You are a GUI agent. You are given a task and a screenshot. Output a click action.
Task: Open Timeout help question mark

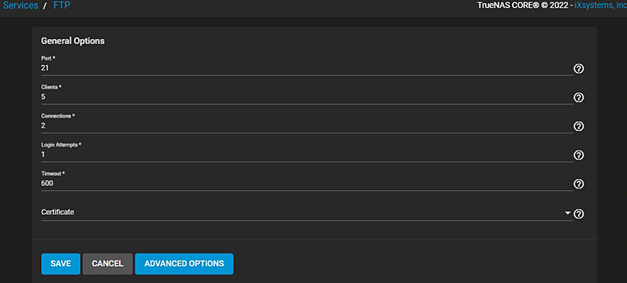[579, 184]
